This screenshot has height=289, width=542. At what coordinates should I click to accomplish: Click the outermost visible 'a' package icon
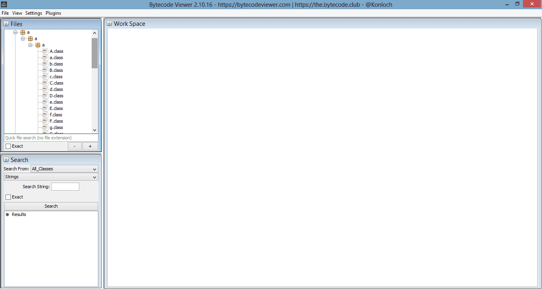[x=23, y=32]
